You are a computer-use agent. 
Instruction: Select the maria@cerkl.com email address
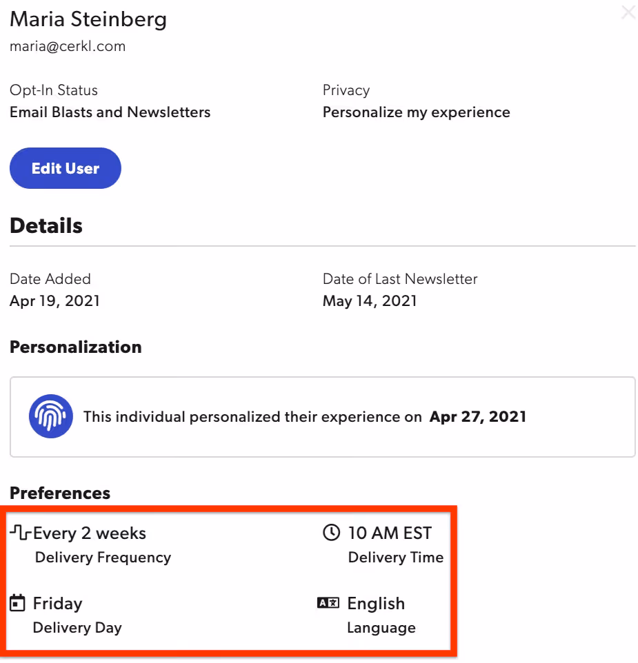68,46
